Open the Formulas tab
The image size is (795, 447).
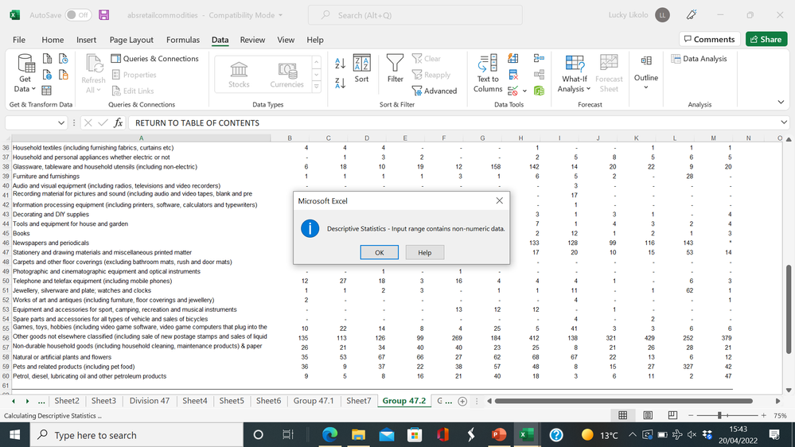pyautogui.click(x=183, y=40)
